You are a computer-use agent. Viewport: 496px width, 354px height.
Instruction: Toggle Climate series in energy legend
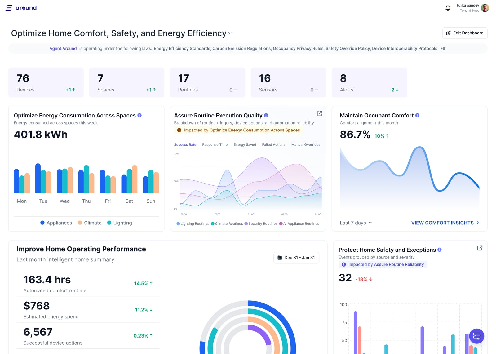tap(90, 223)
